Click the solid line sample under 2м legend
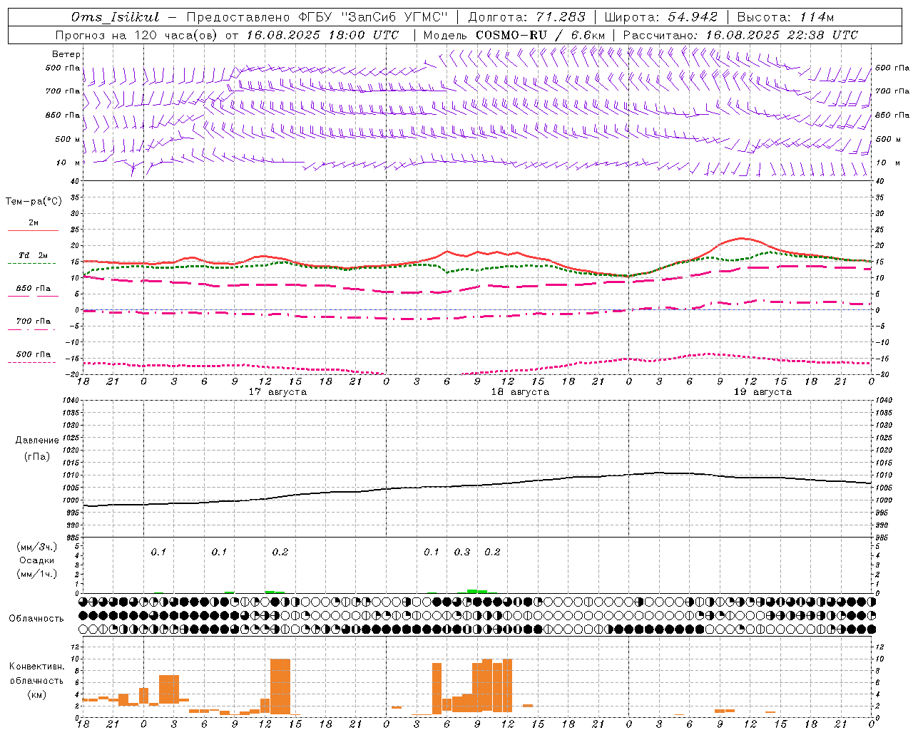 tap(33, 231)
